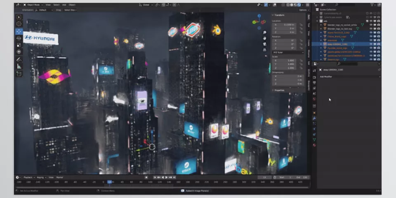
Task: Toggle Location X lock icon
Action: pyautogui.click(x=301, y=25)
